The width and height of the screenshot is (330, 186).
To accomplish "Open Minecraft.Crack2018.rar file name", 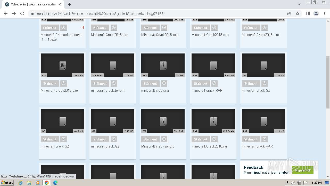I will pos(209,146).
